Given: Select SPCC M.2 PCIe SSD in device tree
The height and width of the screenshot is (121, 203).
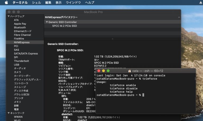Looking at the screenshot, I should (64, 26).
